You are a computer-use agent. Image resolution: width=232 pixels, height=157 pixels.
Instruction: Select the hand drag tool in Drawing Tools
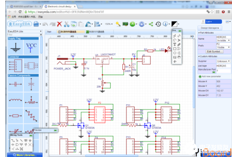click(179, 57)
